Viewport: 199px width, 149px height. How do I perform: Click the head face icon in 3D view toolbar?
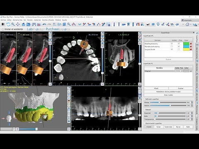[x=69, y=101]
